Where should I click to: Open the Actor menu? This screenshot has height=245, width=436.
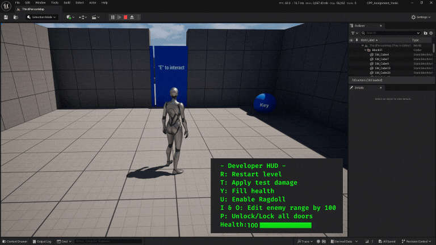(x=93, y=3)
